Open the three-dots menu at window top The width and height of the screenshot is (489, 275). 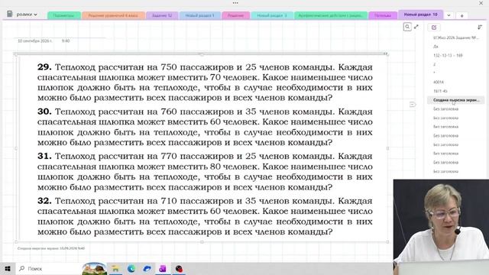[235, 3]
